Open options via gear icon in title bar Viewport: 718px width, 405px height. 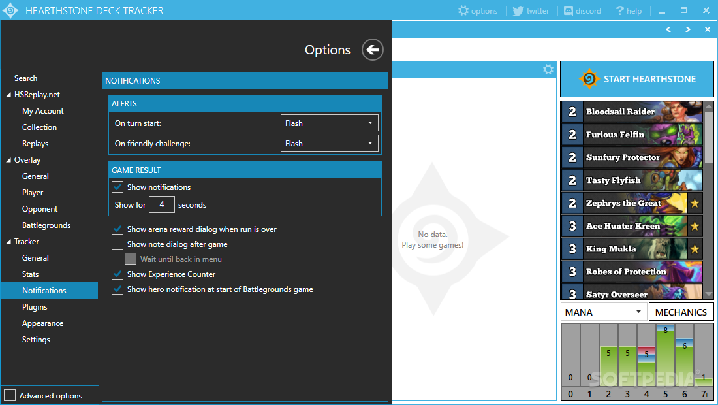tap(463, 10)
